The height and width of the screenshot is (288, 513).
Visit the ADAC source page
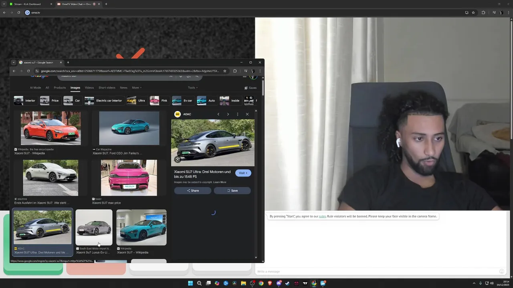[243, 173]
